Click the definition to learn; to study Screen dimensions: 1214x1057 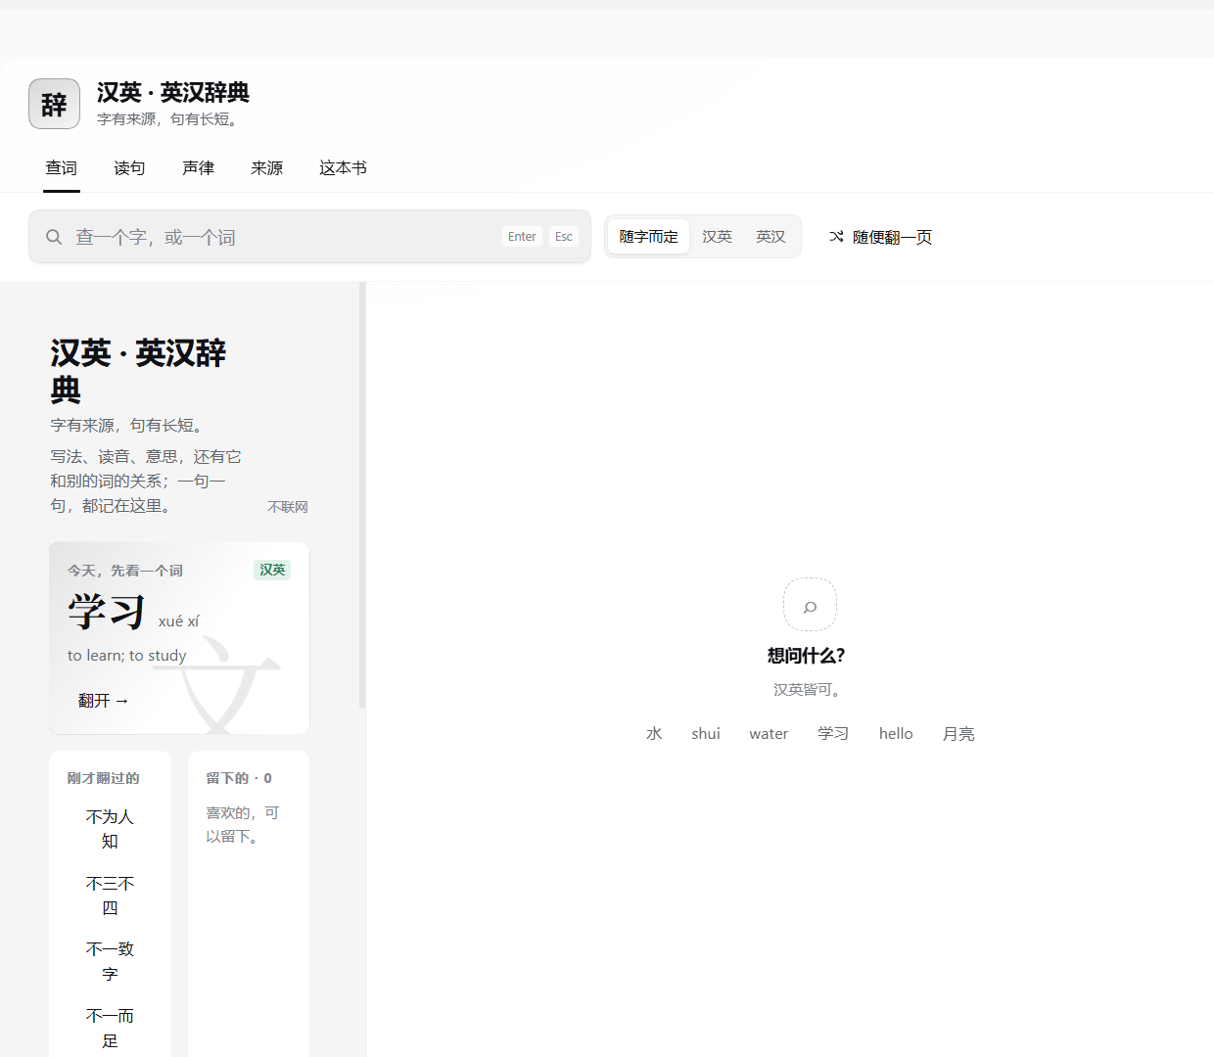click(127, 656)
